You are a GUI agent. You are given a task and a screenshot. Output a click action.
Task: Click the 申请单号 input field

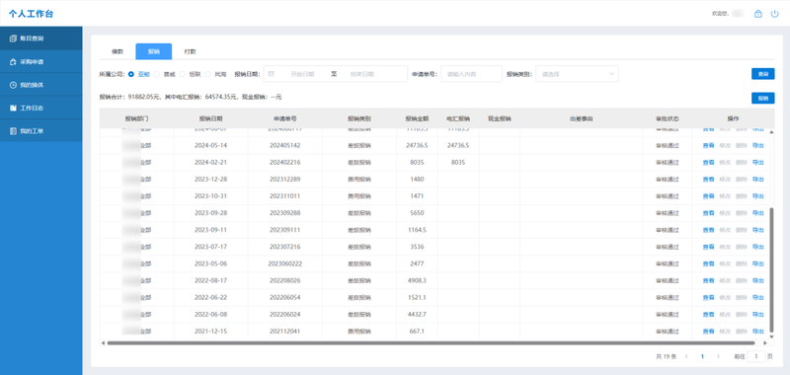[471, 74]
